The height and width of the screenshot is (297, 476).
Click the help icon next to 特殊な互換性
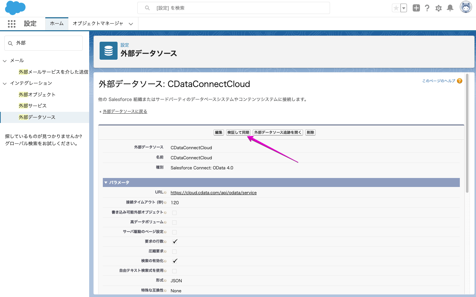coord(165,291)
